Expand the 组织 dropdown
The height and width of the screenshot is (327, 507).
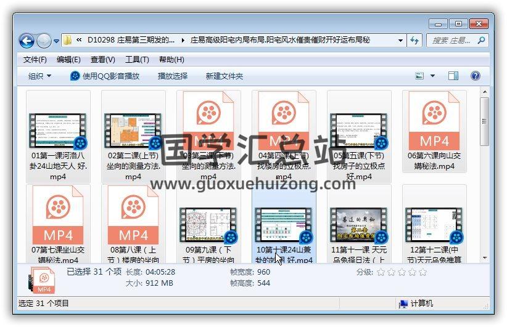point(39,76)
